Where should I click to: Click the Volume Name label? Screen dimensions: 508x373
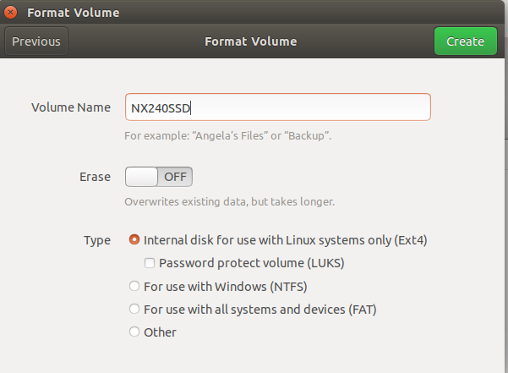click(x=71, y=107)
